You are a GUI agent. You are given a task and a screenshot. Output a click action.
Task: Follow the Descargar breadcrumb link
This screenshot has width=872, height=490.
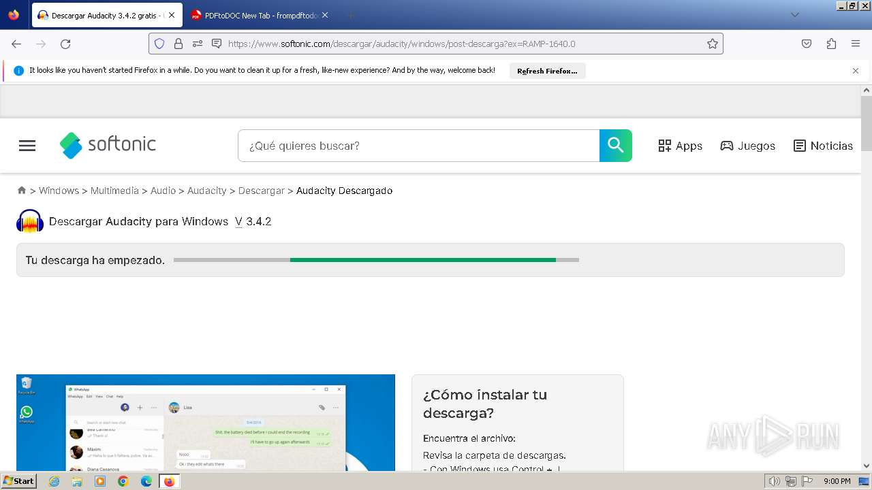coord(261,191)
